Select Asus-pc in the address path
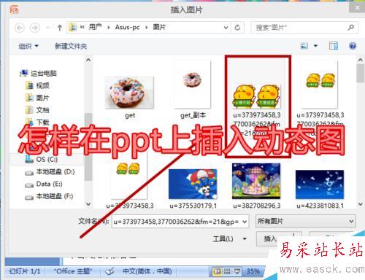The height and width of the screenshot is (280, 365). pyautogui.click(x=127, y=27)
